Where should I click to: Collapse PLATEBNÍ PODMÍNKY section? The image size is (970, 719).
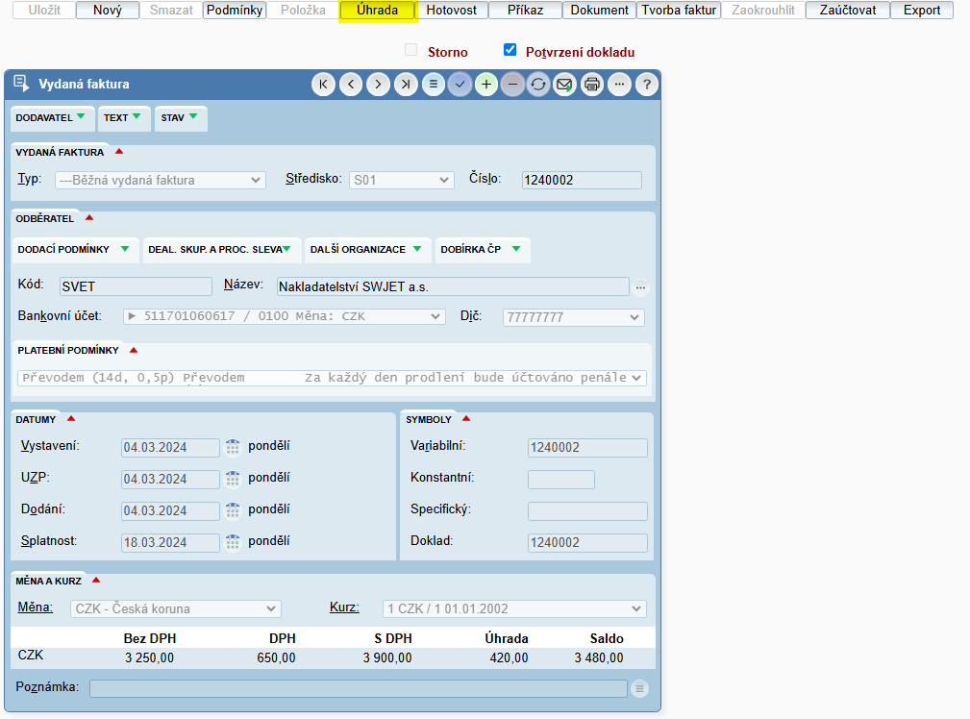point(134,350)
